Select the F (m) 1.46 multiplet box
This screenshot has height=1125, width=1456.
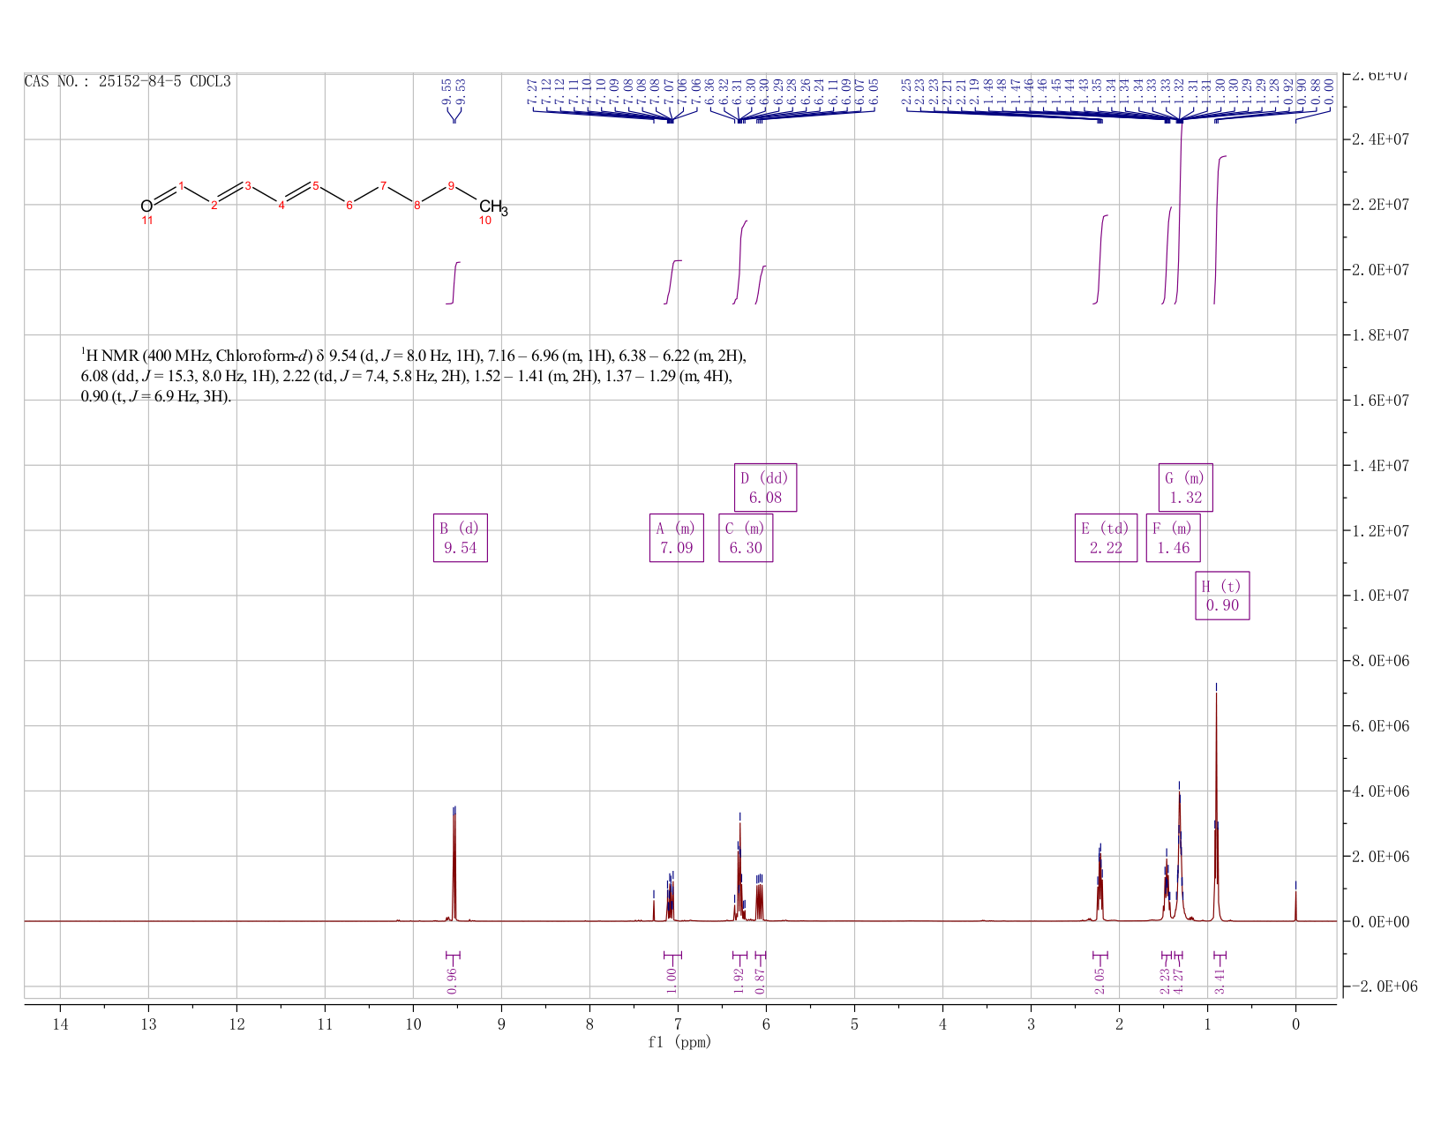[x=1173, y=537]
